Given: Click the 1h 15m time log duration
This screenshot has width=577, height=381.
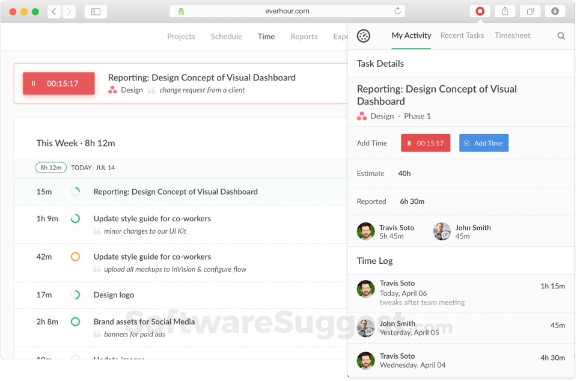Looking at the screenshot, I should (x=553, y=286).
